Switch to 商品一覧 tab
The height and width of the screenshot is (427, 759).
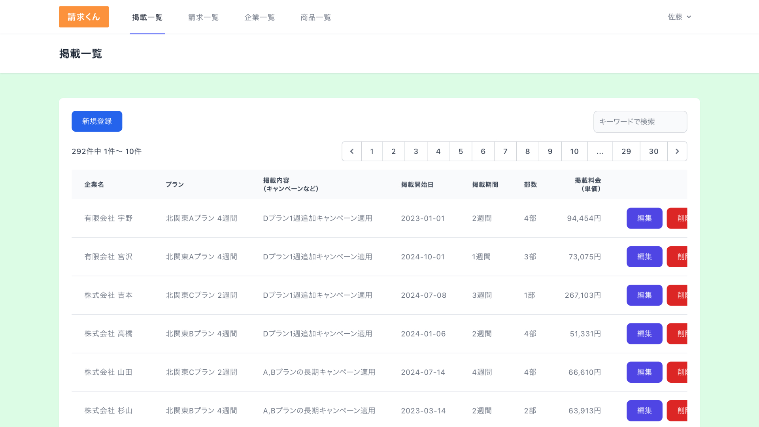(316, 17)
